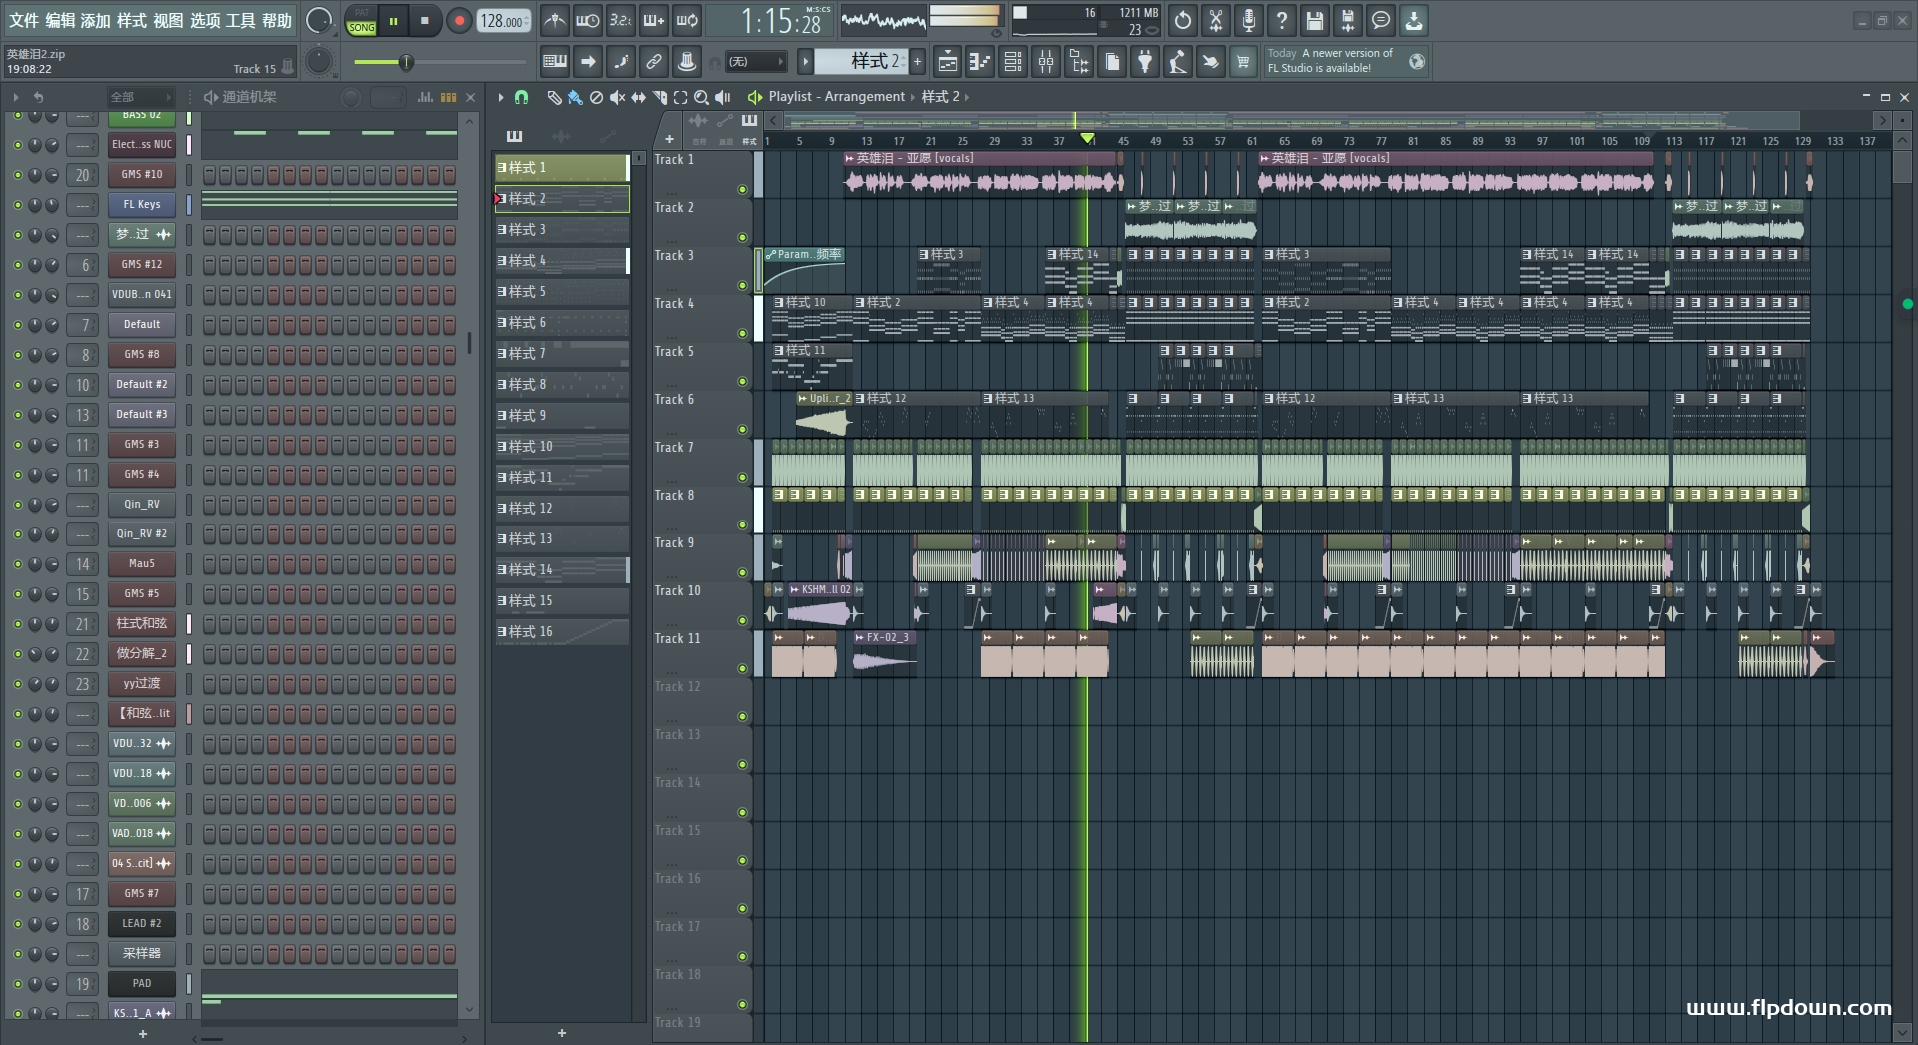Mute Track 11 using its green dot

point(742,668)
